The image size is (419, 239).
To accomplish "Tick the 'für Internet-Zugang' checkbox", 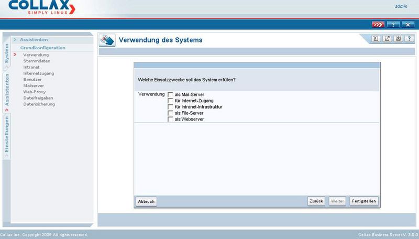I will tap(170, 101).
